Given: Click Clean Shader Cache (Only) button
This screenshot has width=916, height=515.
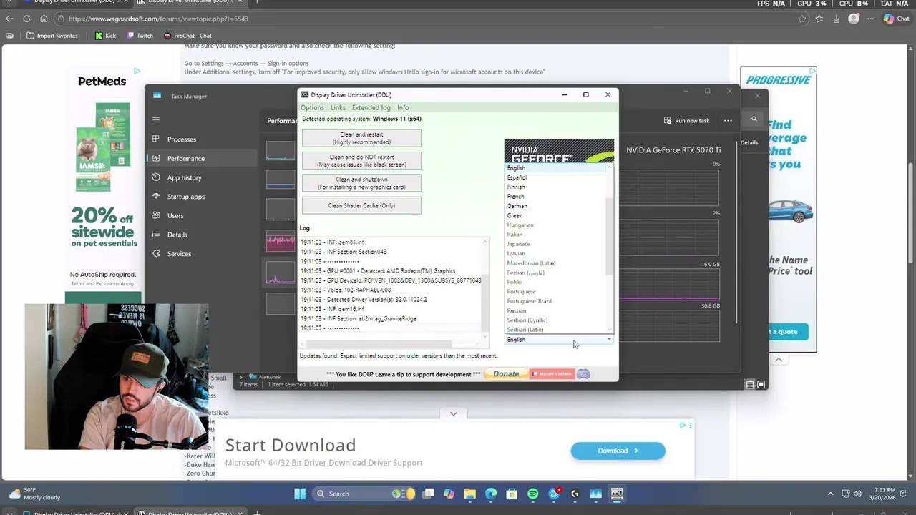Looking at the screenshot, I should coord(361,205).
